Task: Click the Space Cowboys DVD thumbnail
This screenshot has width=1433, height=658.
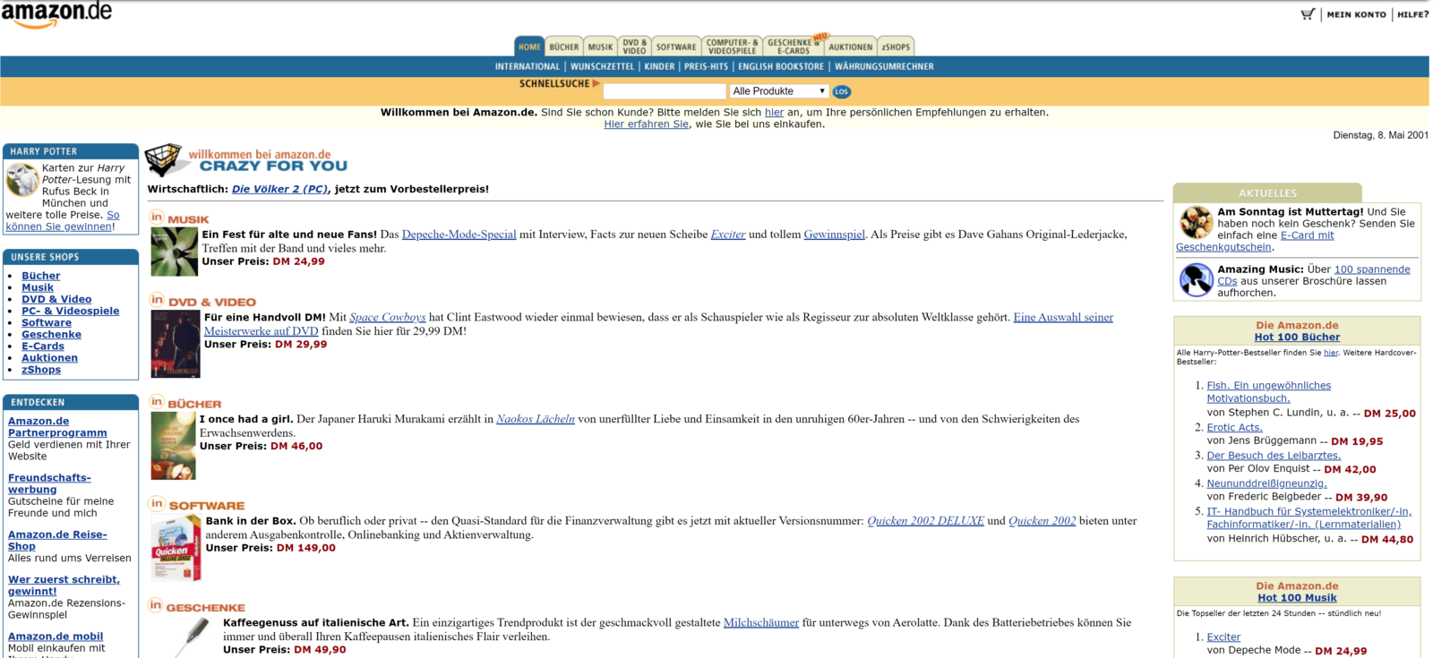Action: pyautogui.click(x=175, y=345)
